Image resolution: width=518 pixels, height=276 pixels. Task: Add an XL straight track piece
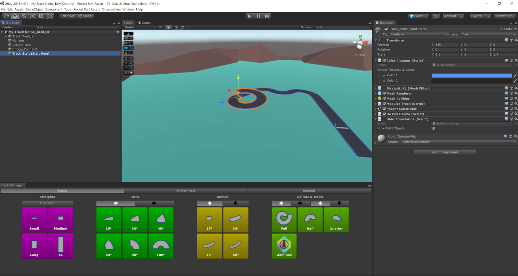pos(60,246)
